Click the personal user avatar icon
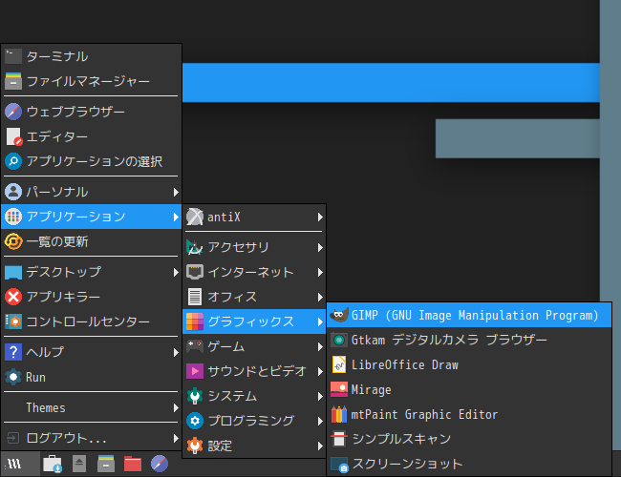 pos(13,192)
